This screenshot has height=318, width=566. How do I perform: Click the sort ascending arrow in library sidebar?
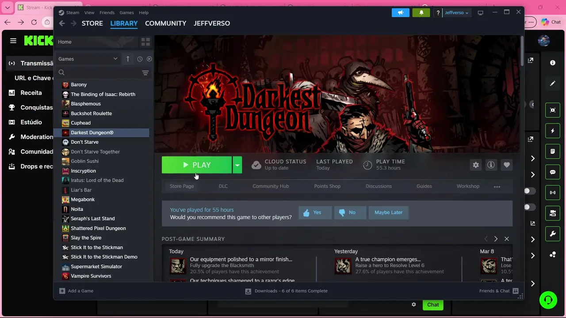coord(128,59)
